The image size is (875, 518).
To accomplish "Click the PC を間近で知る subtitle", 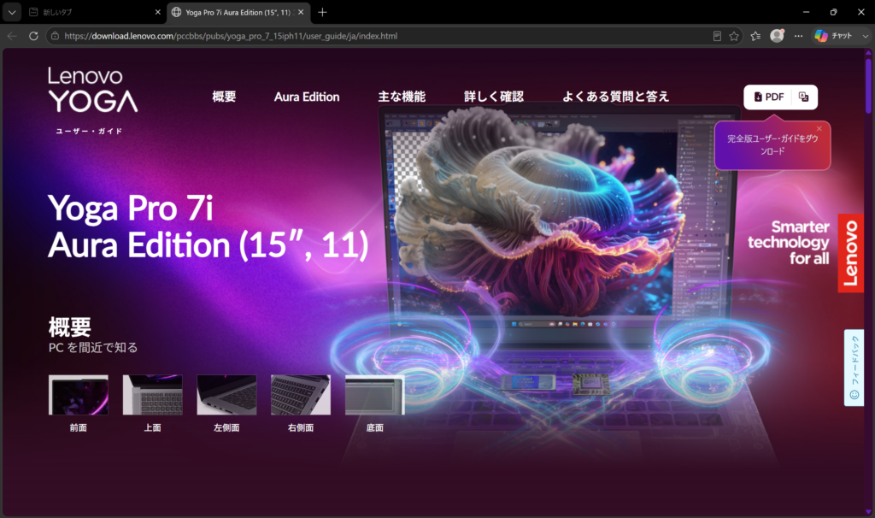I will point(93,347).
